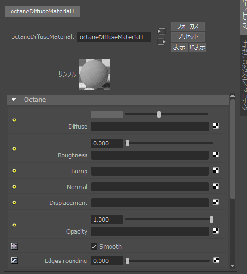Click the output connection arrow icon
Image resolution: width=247 pixels, height=274 pixels.
click(161, 42)
